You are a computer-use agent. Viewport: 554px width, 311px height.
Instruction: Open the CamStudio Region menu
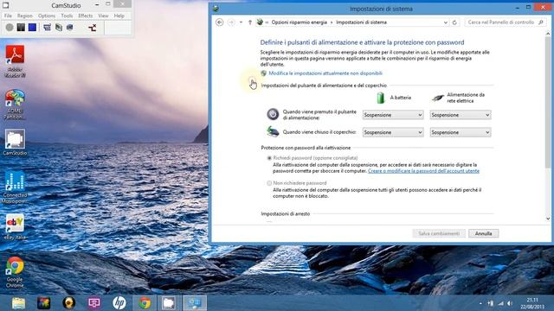[25, 16]
